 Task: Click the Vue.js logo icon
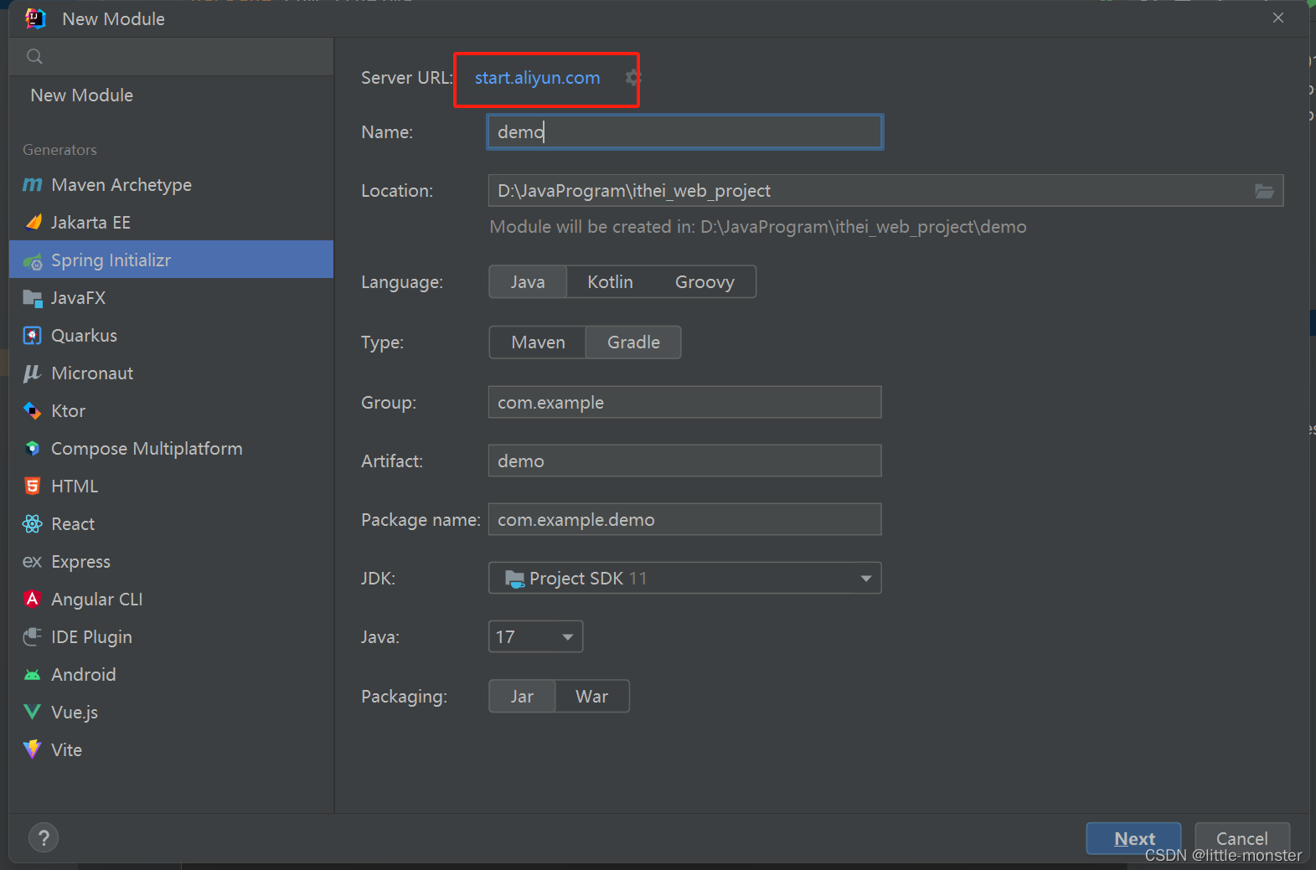coord(33,713)
